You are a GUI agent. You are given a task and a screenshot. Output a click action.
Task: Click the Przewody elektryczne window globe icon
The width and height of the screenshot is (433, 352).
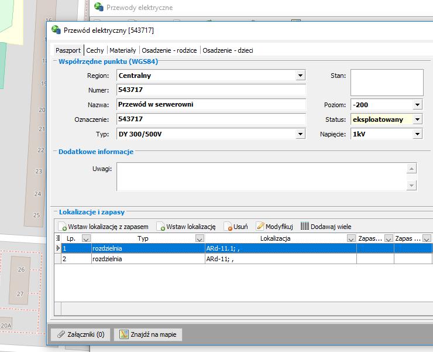click(x=99, y=6)
